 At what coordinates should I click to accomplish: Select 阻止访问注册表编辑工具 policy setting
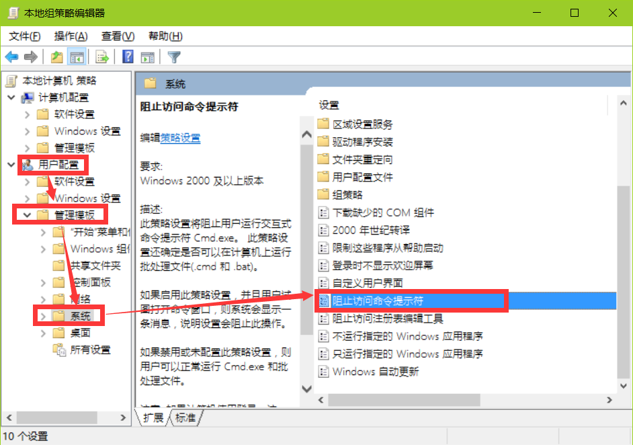[388, 319]
